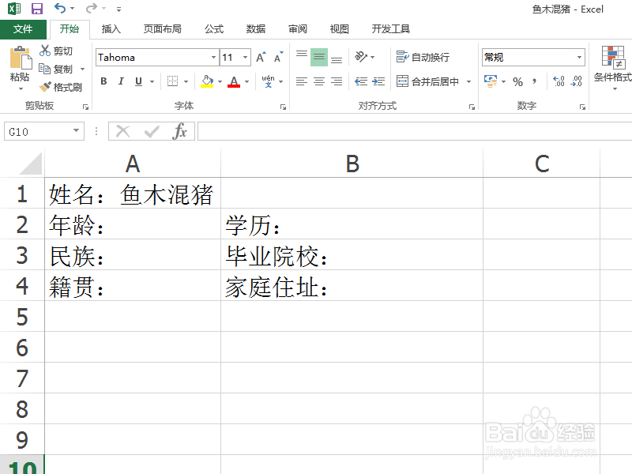Click the Insert Function fx icon
The image size is (632, 474).
click(180, 131)
